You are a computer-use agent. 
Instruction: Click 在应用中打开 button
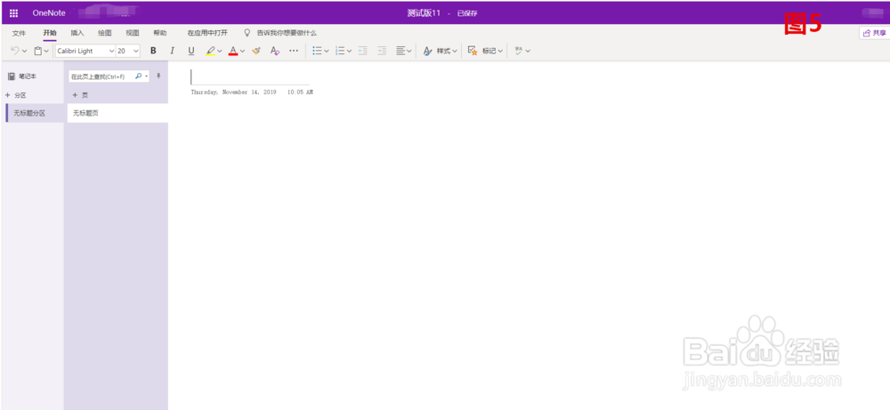pyautogui.click(x=207, y=33)
